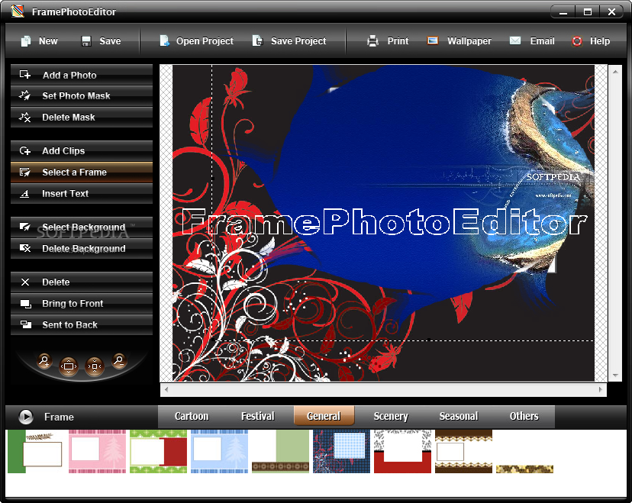
Task: Click the Frame panel play arrow button
Action: 26,416
